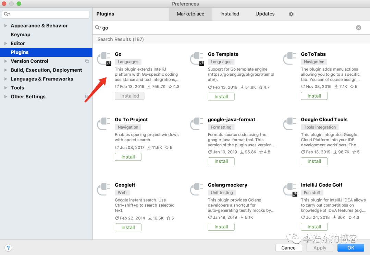370x255 pixels.
Task: Select the GoToTabs plugin icon
Action: pos(290,58)
